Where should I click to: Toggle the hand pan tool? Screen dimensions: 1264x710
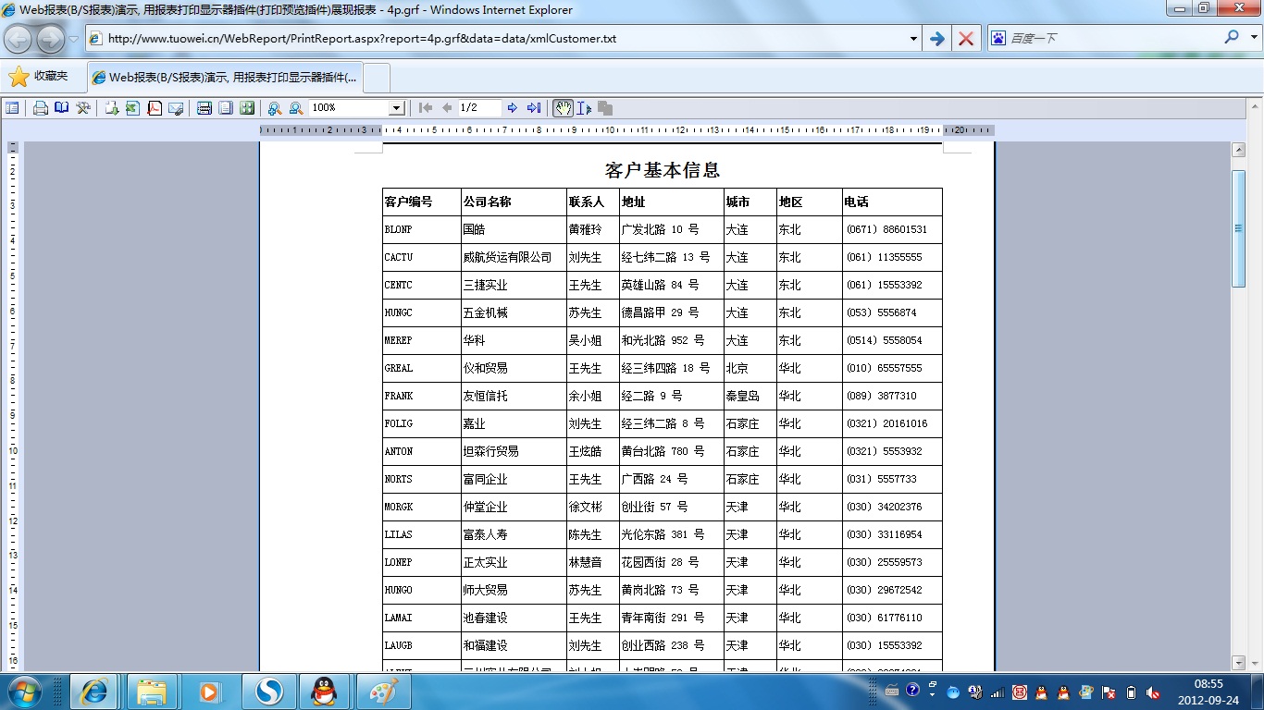click(563, 108)
